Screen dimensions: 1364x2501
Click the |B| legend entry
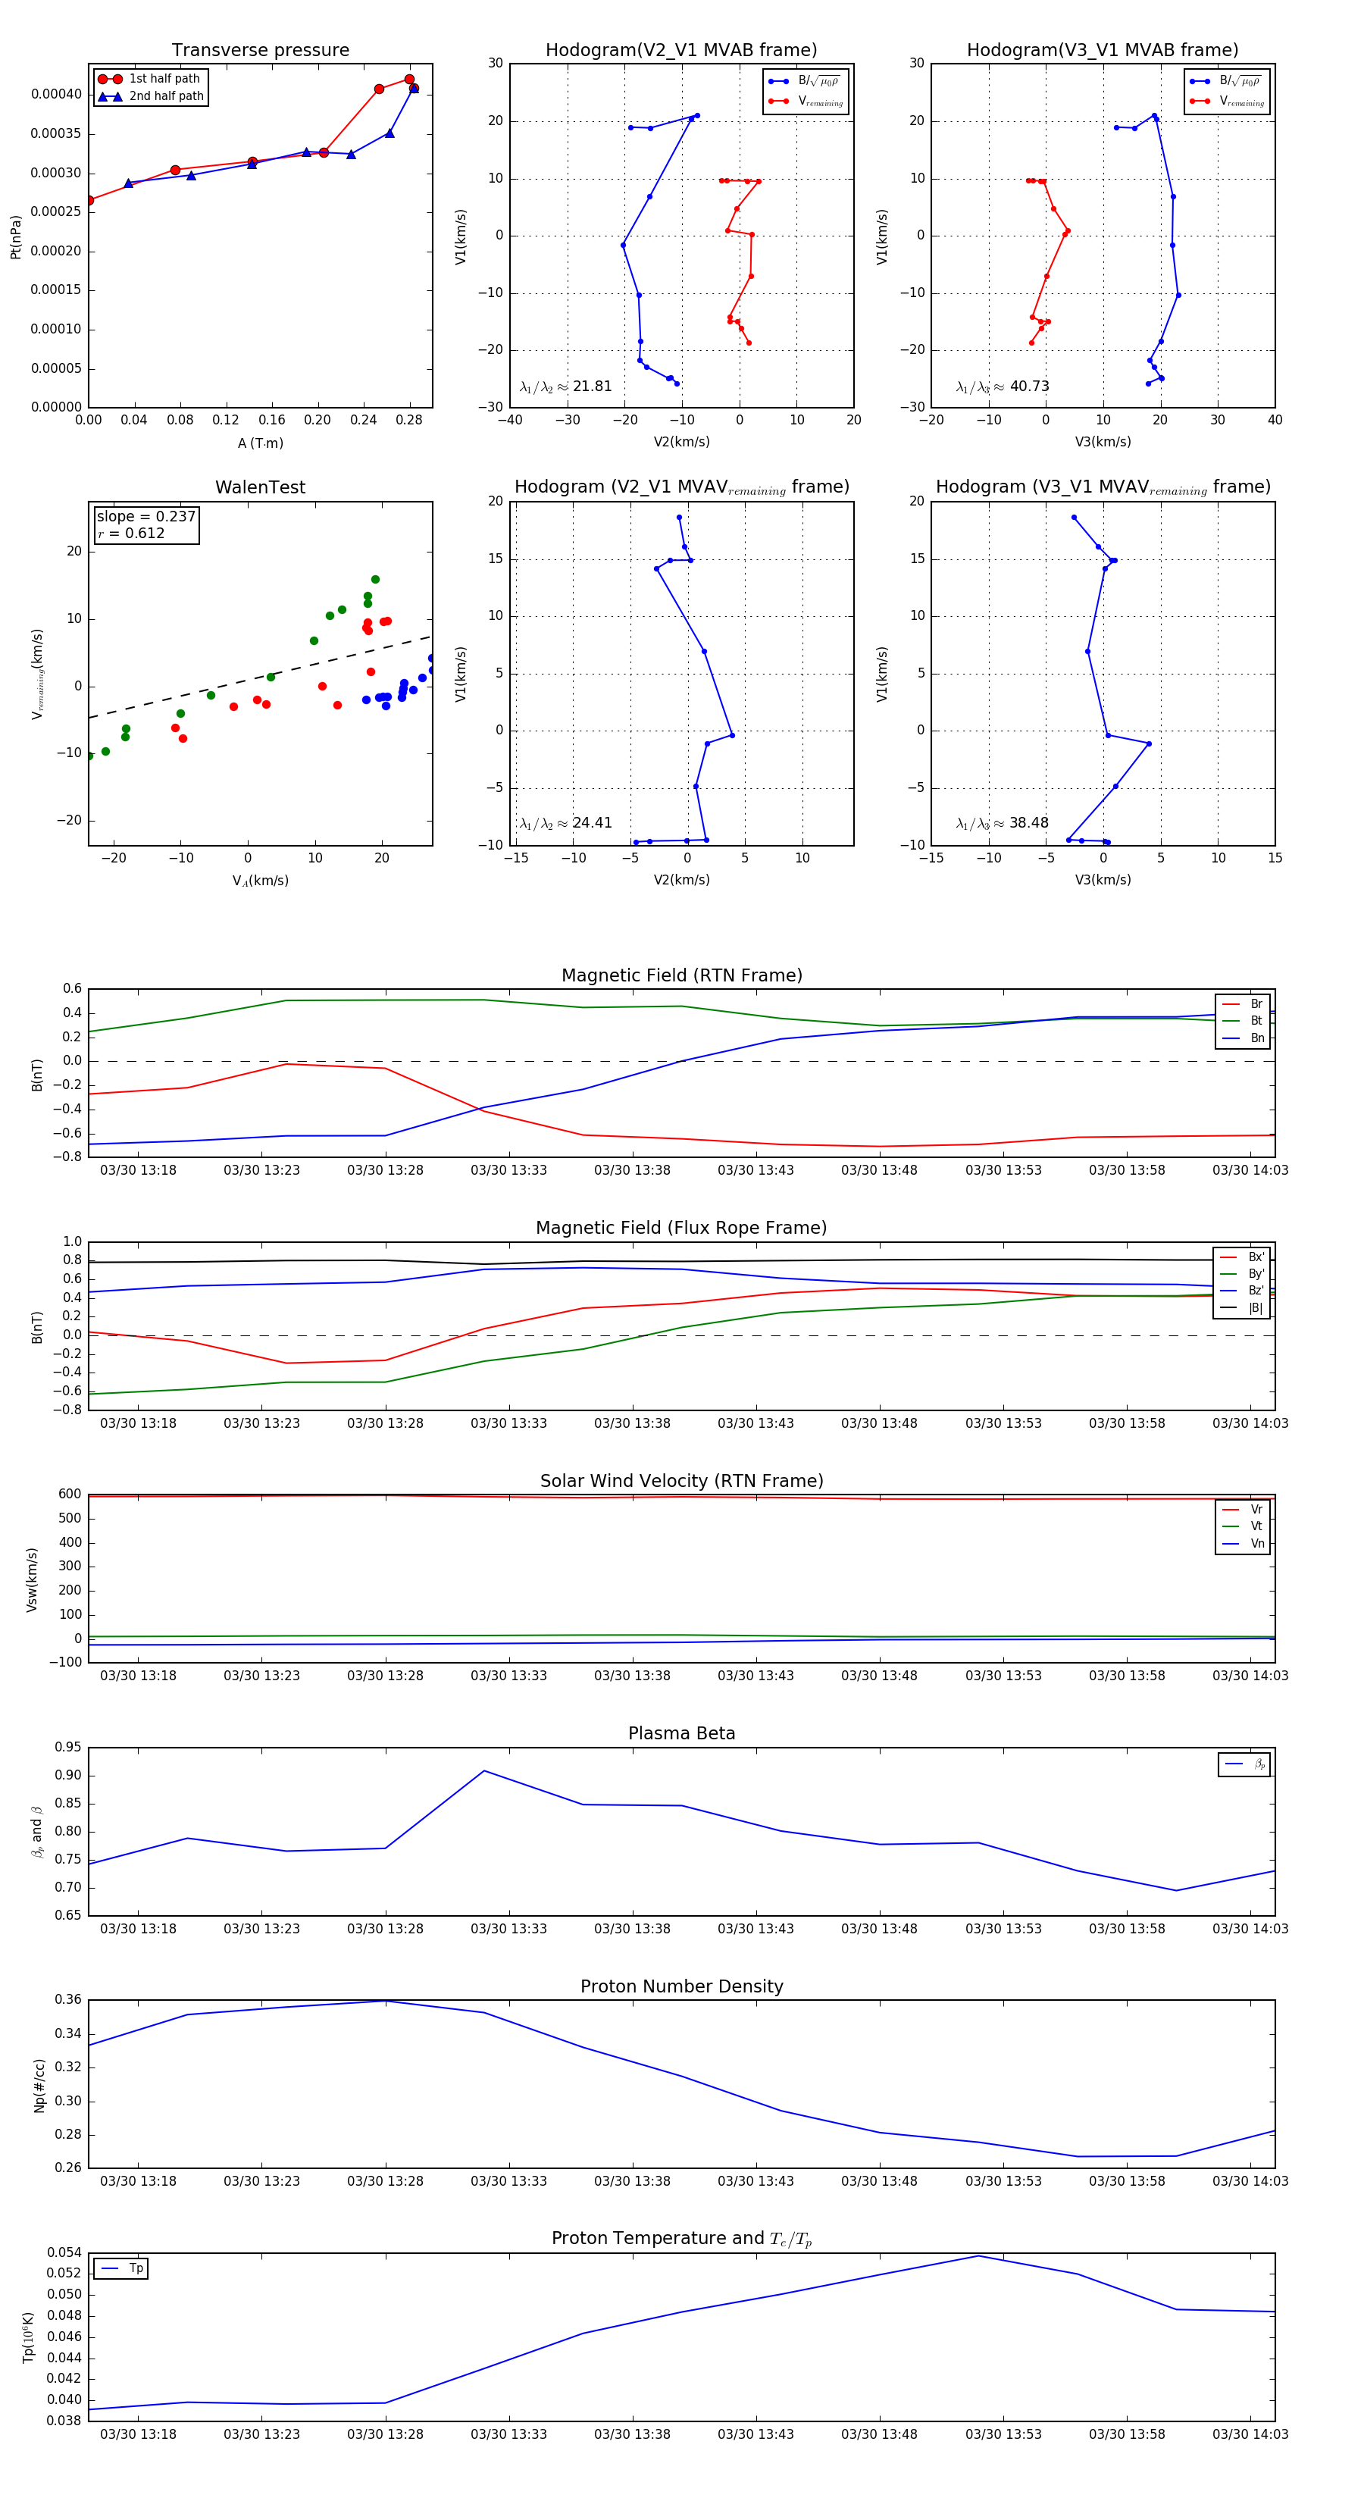point(1243,1308)
